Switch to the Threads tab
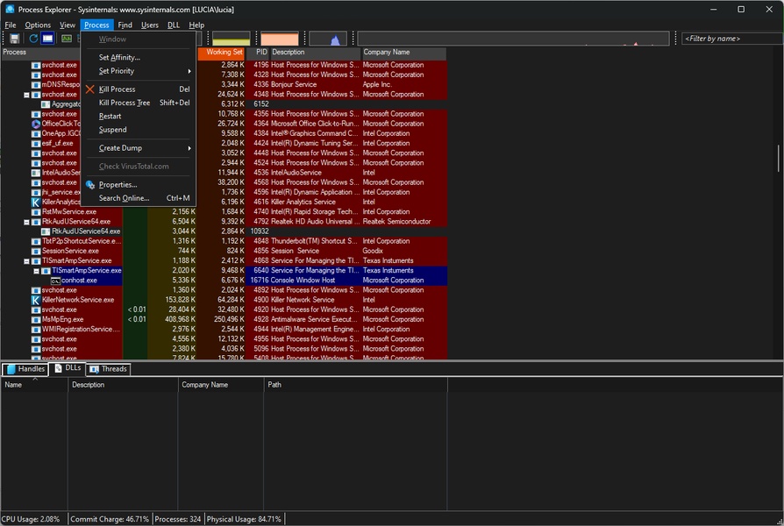This screenshot has height=526, width=784. 108,369
